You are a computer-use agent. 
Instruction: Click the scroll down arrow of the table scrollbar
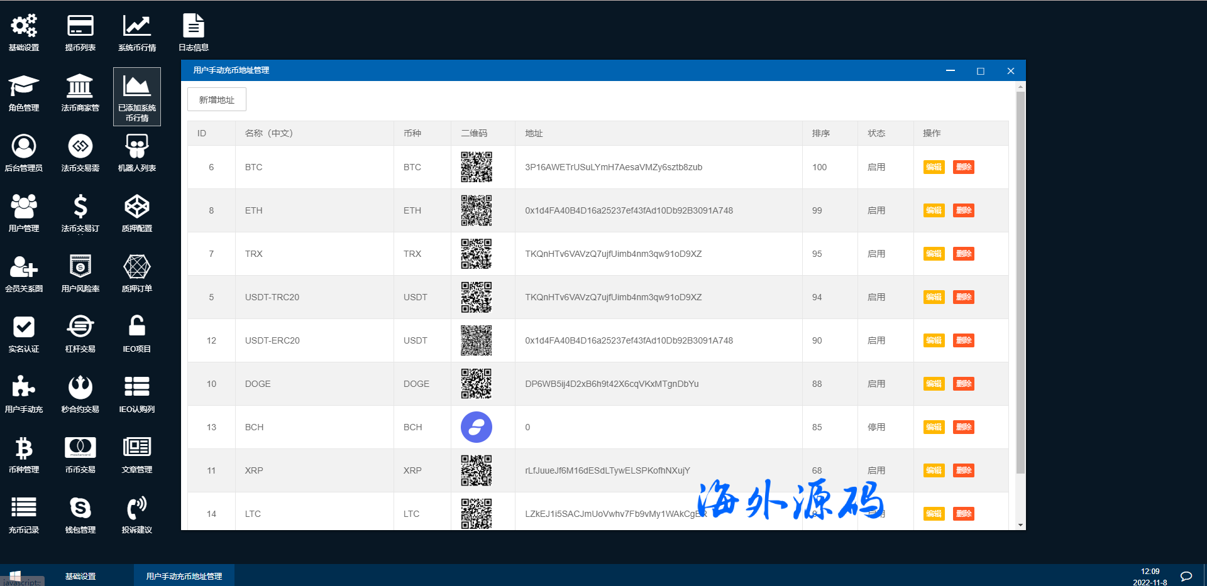(x=1020, y=525)
